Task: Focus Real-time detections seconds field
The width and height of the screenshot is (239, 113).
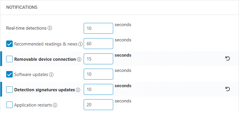Action: pos(98,28)
